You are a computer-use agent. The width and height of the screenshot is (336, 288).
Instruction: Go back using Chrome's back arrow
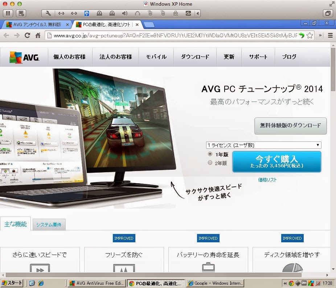(7, 35)
